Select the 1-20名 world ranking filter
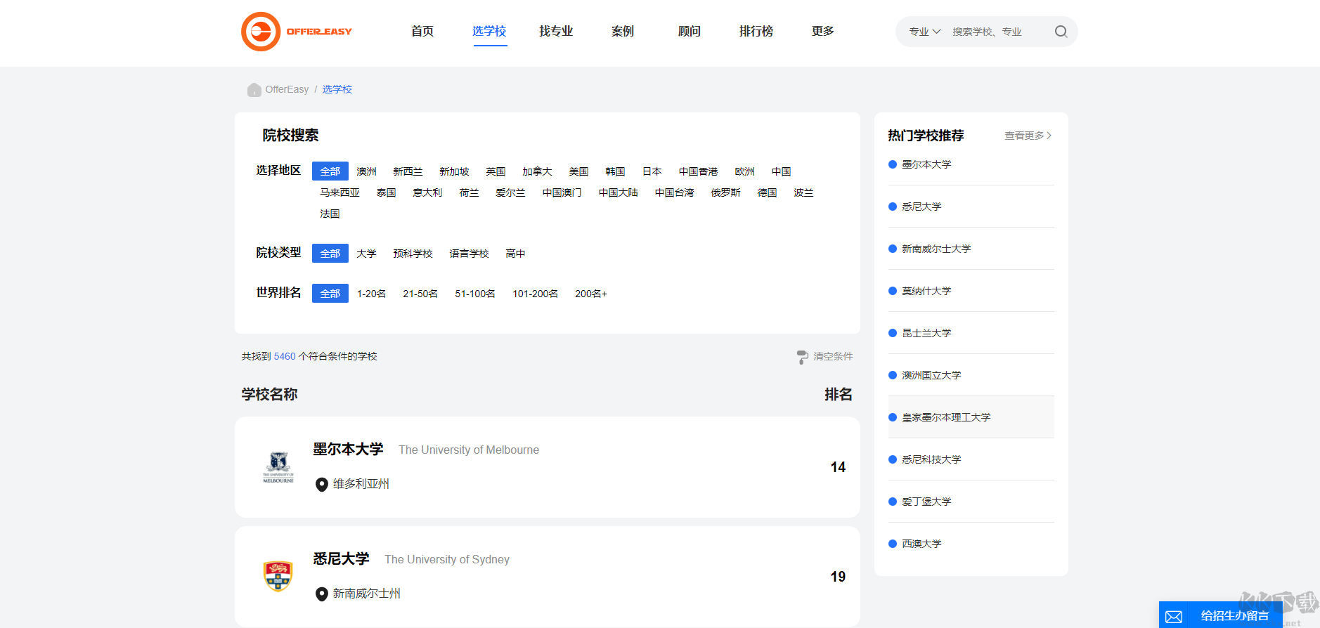The image size is (1320, 628). point(371,294)
